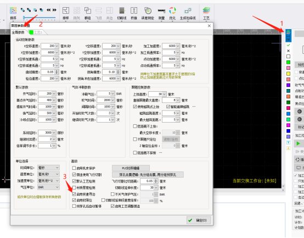The width and height of the screenshot is (304, 238).
Task: Click the 优化 optimize icon
Action: click(x=172, y=13)
